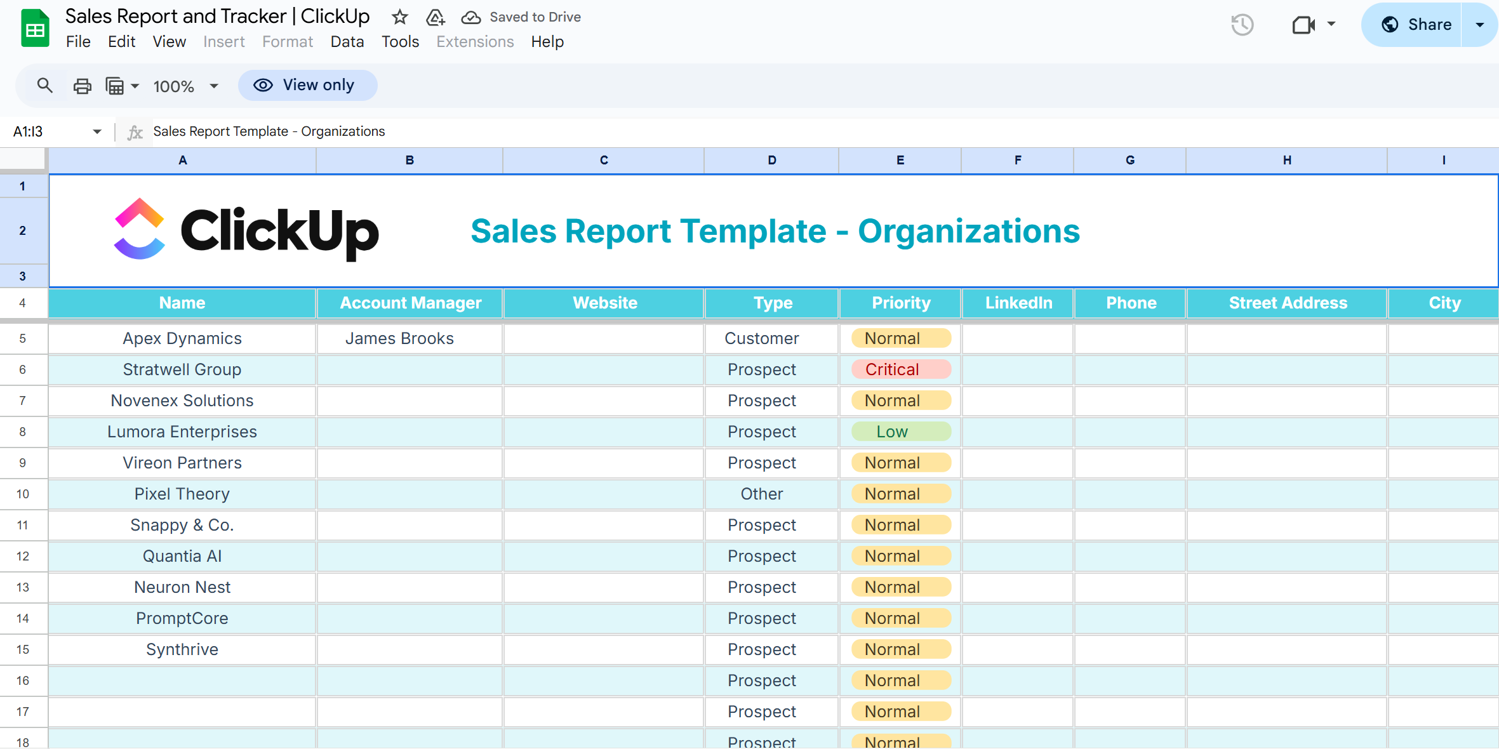Select the PromptCore cell
Viewport: 1499px width, 749px height.
coord(182,618)
